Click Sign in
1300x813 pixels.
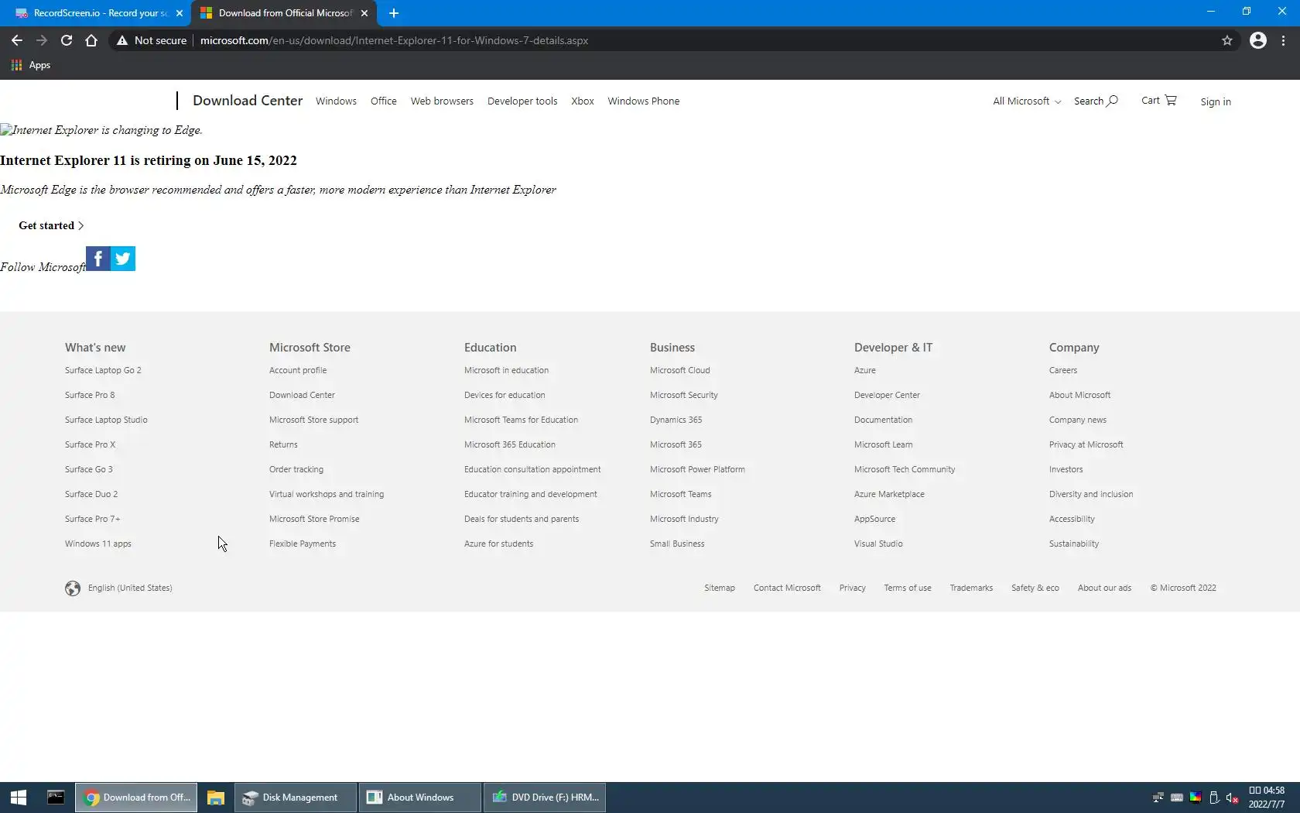[1216, 101]
